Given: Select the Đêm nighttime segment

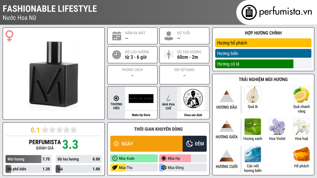Looking at the screenshot, I should pos(194,144).
